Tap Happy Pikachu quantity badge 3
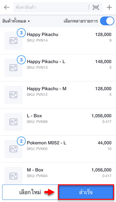The height and width of the screenshot is (202, 116). [x=21, y=33]
